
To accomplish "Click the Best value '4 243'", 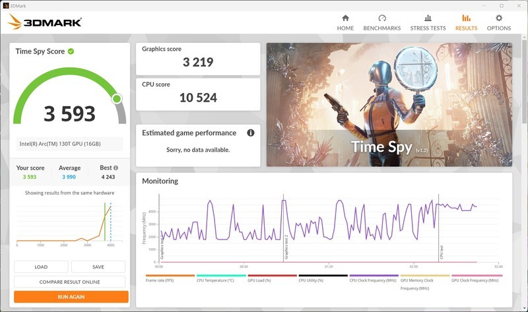I will (108, 177).
